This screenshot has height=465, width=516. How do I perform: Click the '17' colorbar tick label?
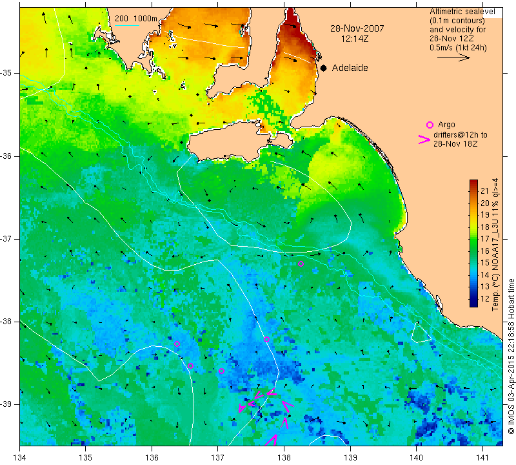click(485, 239)
